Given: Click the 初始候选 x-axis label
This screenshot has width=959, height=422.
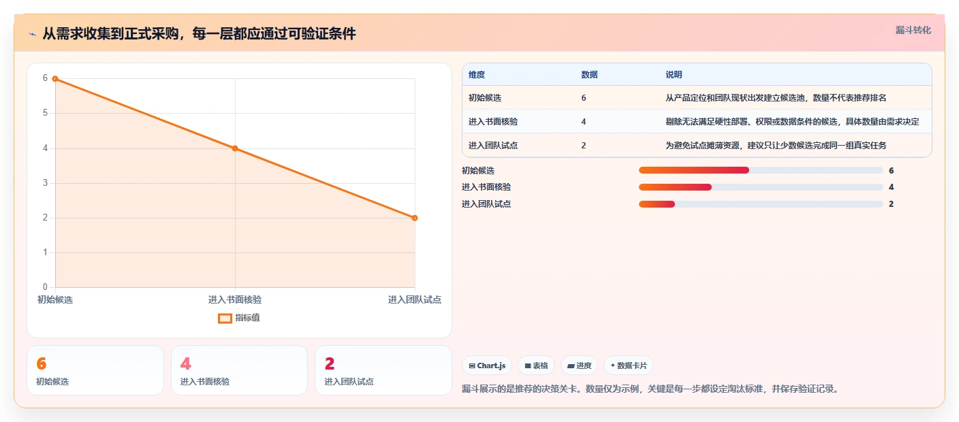Looking at the screenshot, I should [55, 299].
